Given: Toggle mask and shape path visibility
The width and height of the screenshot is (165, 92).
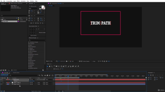Looking at the screenshot, I should pos(59,61).
